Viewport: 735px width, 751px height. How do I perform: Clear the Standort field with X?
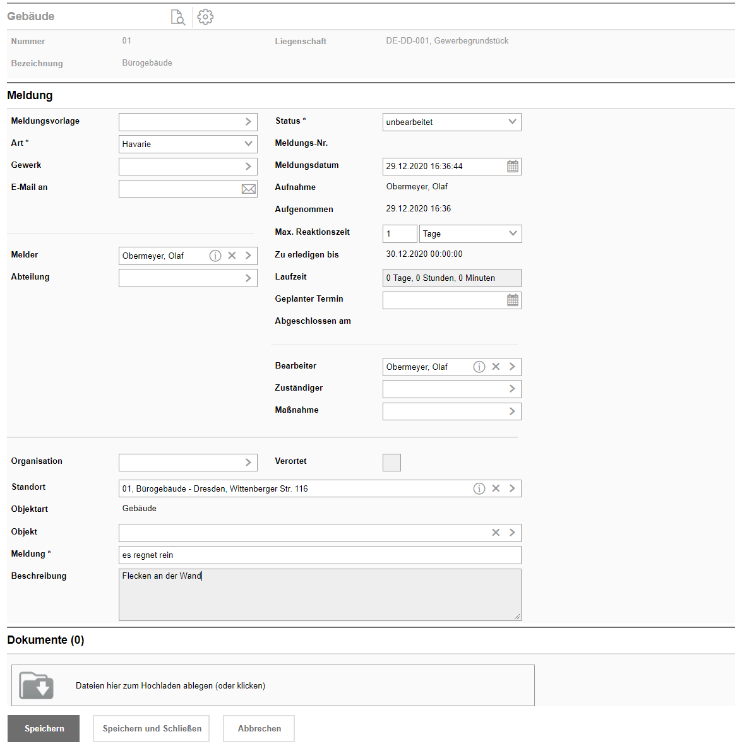(496, 488)
